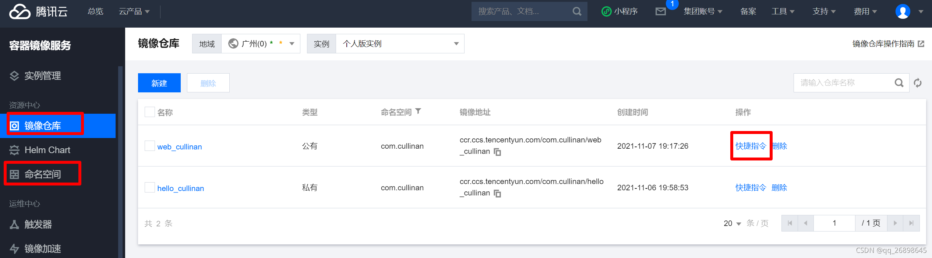Click the 镜像仓库 sidebar icon
Screen dimensions: 932x258
(x=14, y=126)
